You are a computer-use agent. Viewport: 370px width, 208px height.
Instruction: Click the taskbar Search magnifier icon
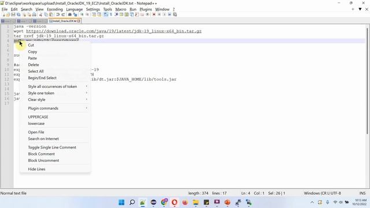(132, 202)
